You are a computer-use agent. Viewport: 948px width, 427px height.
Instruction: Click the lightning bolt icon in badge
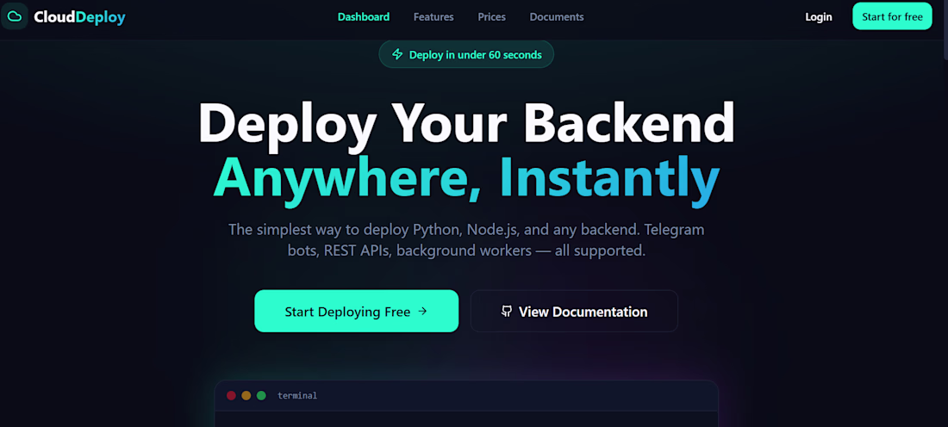(397, 54)
